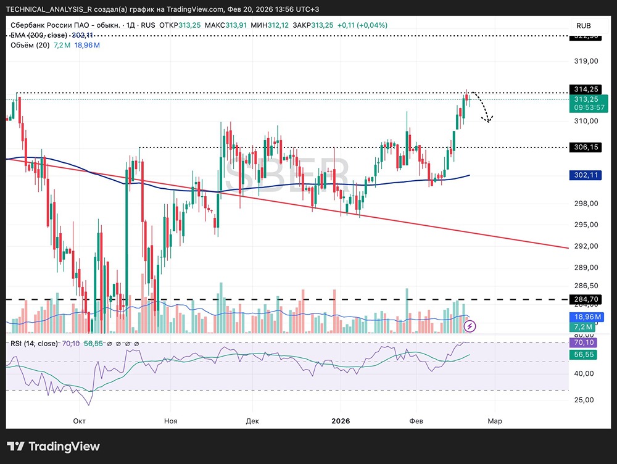617x464 pixels.
Task: Click the Дек label on the time axis
Action: 252,421
